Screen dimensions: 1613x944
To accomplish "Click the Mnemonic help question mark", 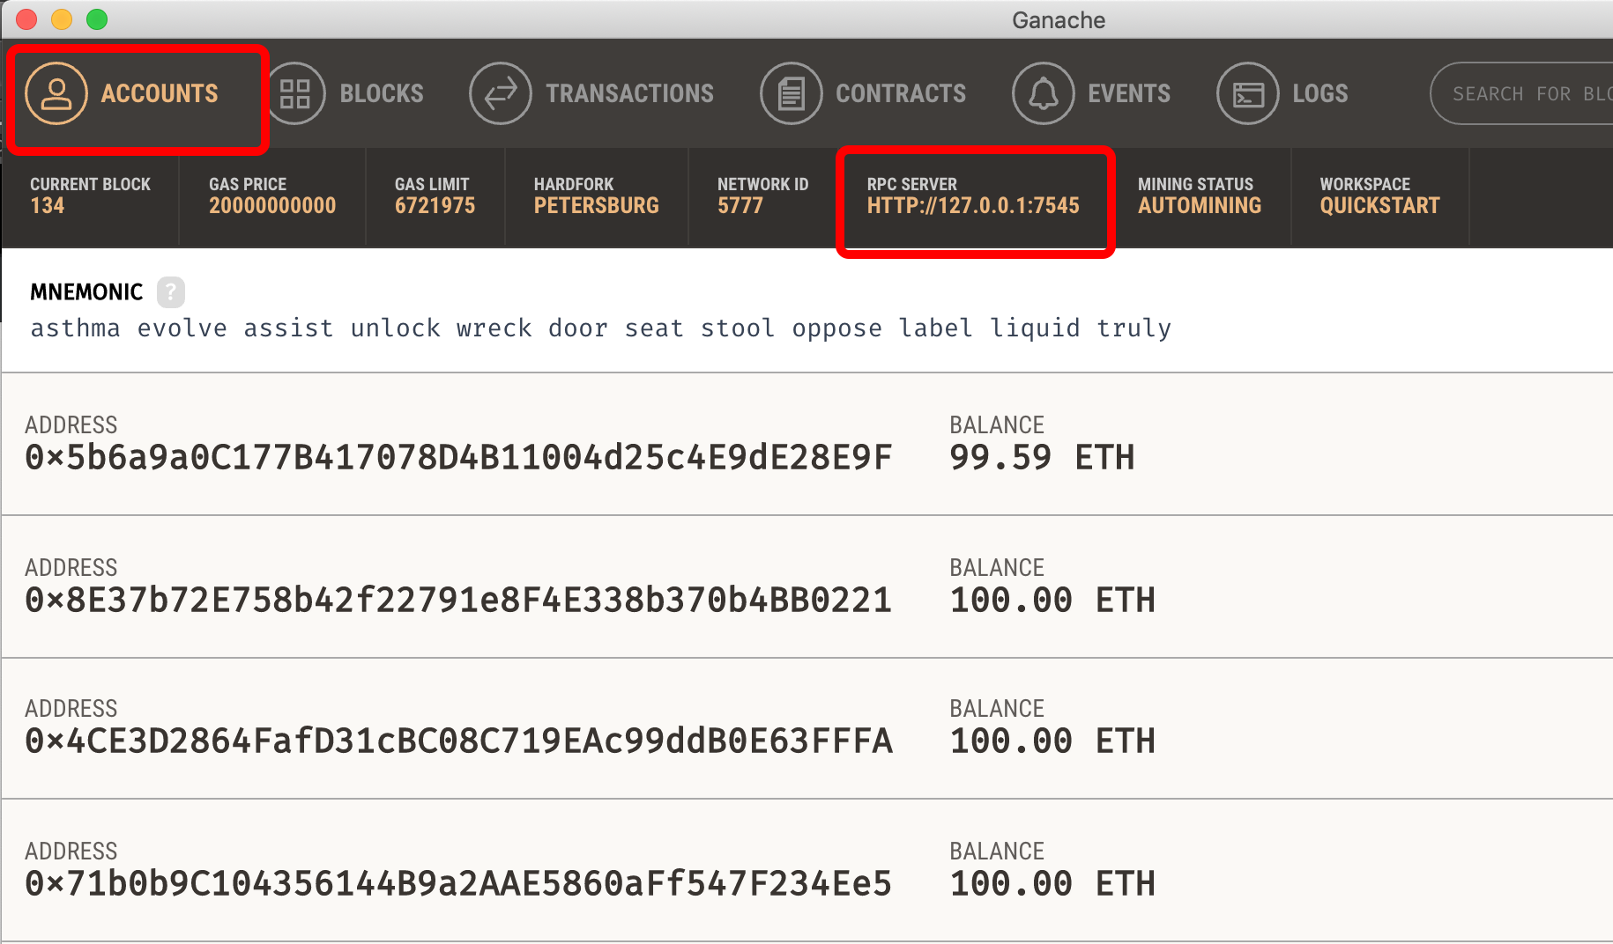I will coord(171,291).
